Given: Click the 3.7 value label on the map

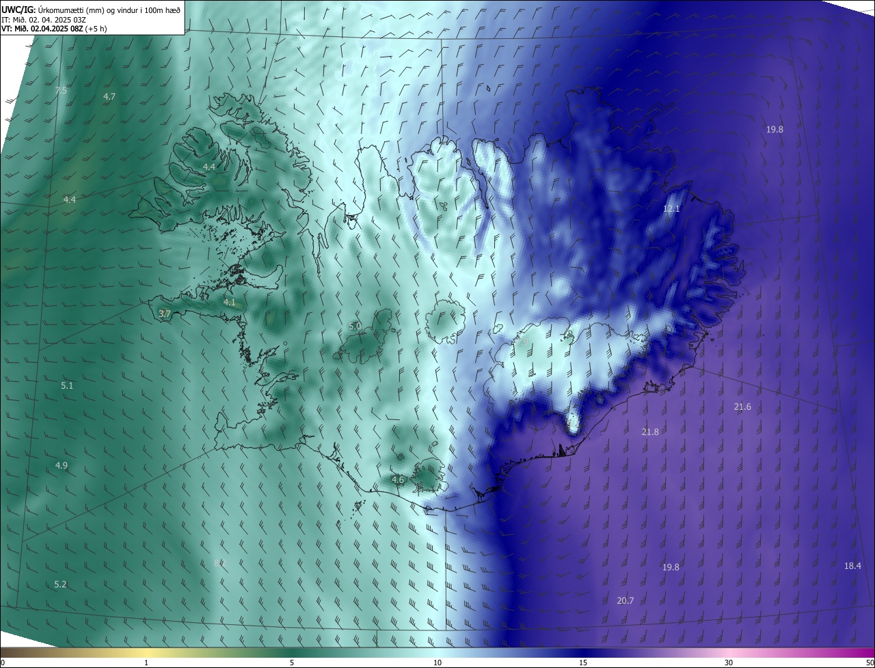Looking at the screenshot, I should (x=164, y=314).
